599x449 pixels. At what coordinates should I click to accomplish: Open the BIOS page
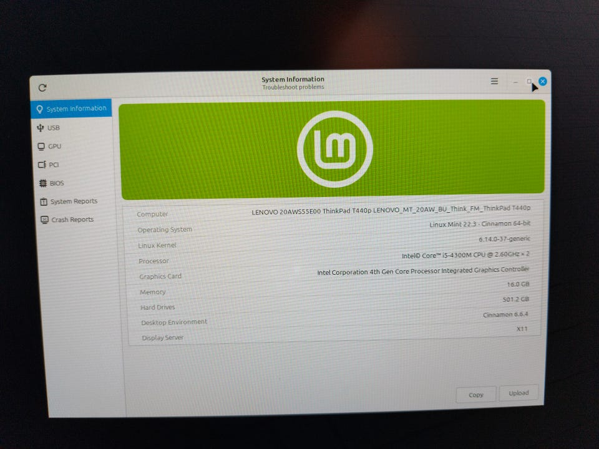[x=74, y=183]
